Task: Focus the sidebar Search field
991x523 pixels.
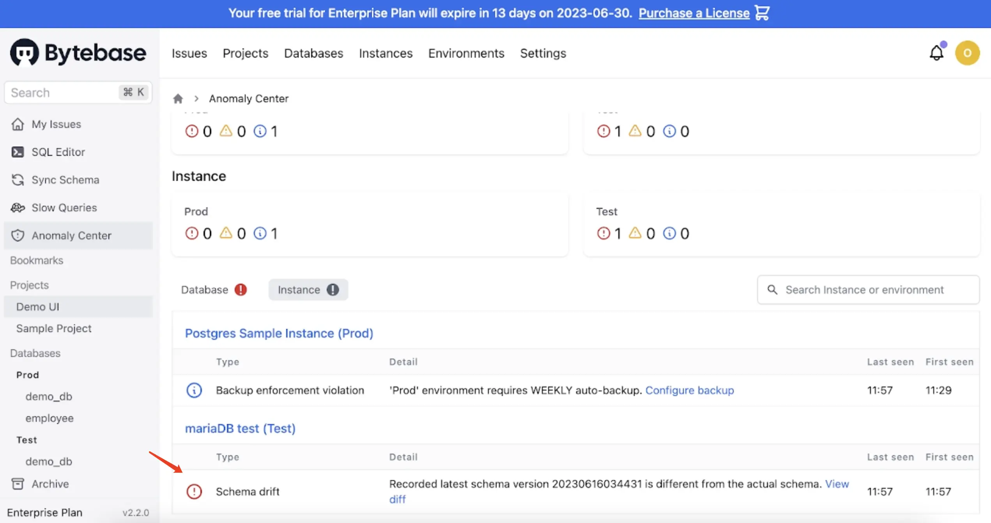Action: click(x=78, y=92)
